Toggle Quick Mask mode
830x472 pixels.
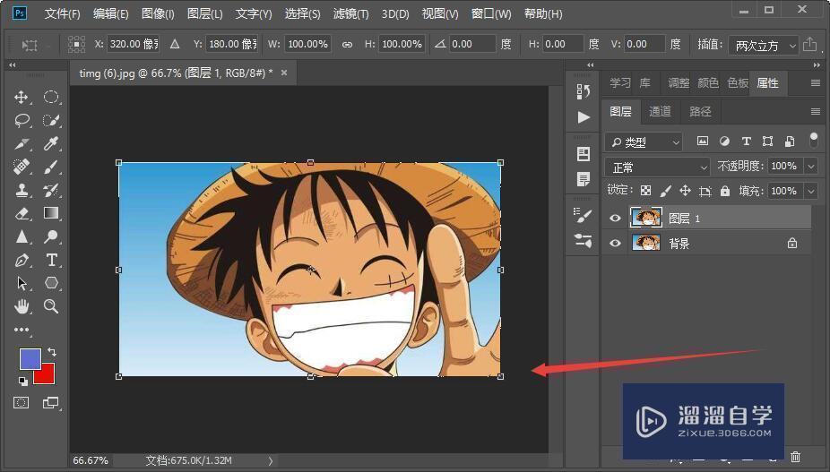(x=22, y=403)
